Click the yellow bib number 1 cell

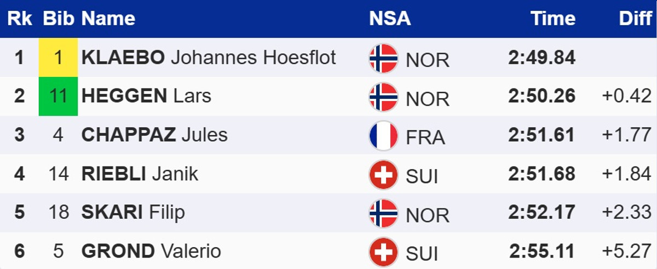tap(58, 57)
